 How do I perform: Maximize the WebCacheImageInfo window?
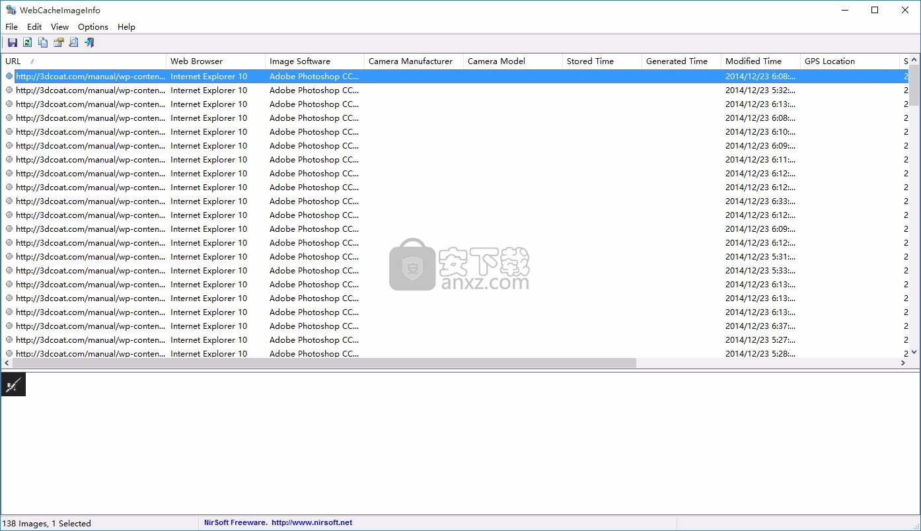point(875,10)
